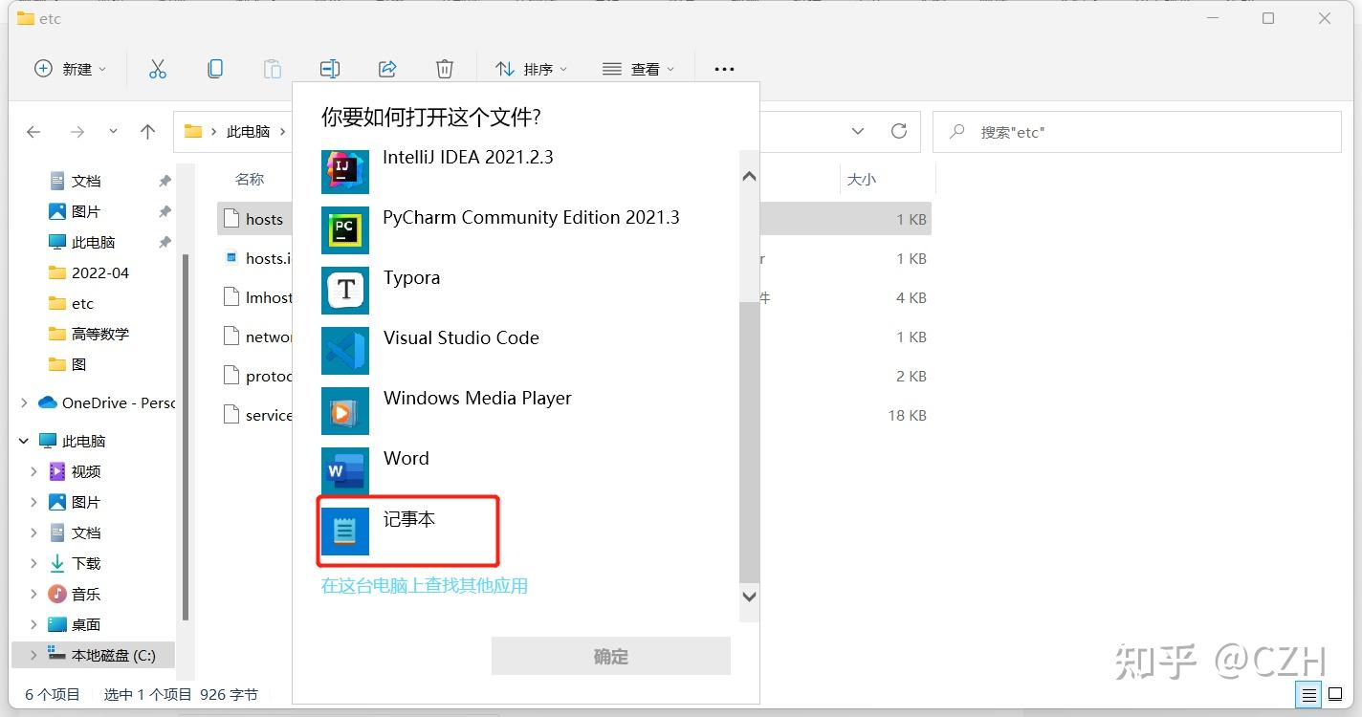Select the hosts file icon
1362x717 pixels.
(x=231, y=219)
